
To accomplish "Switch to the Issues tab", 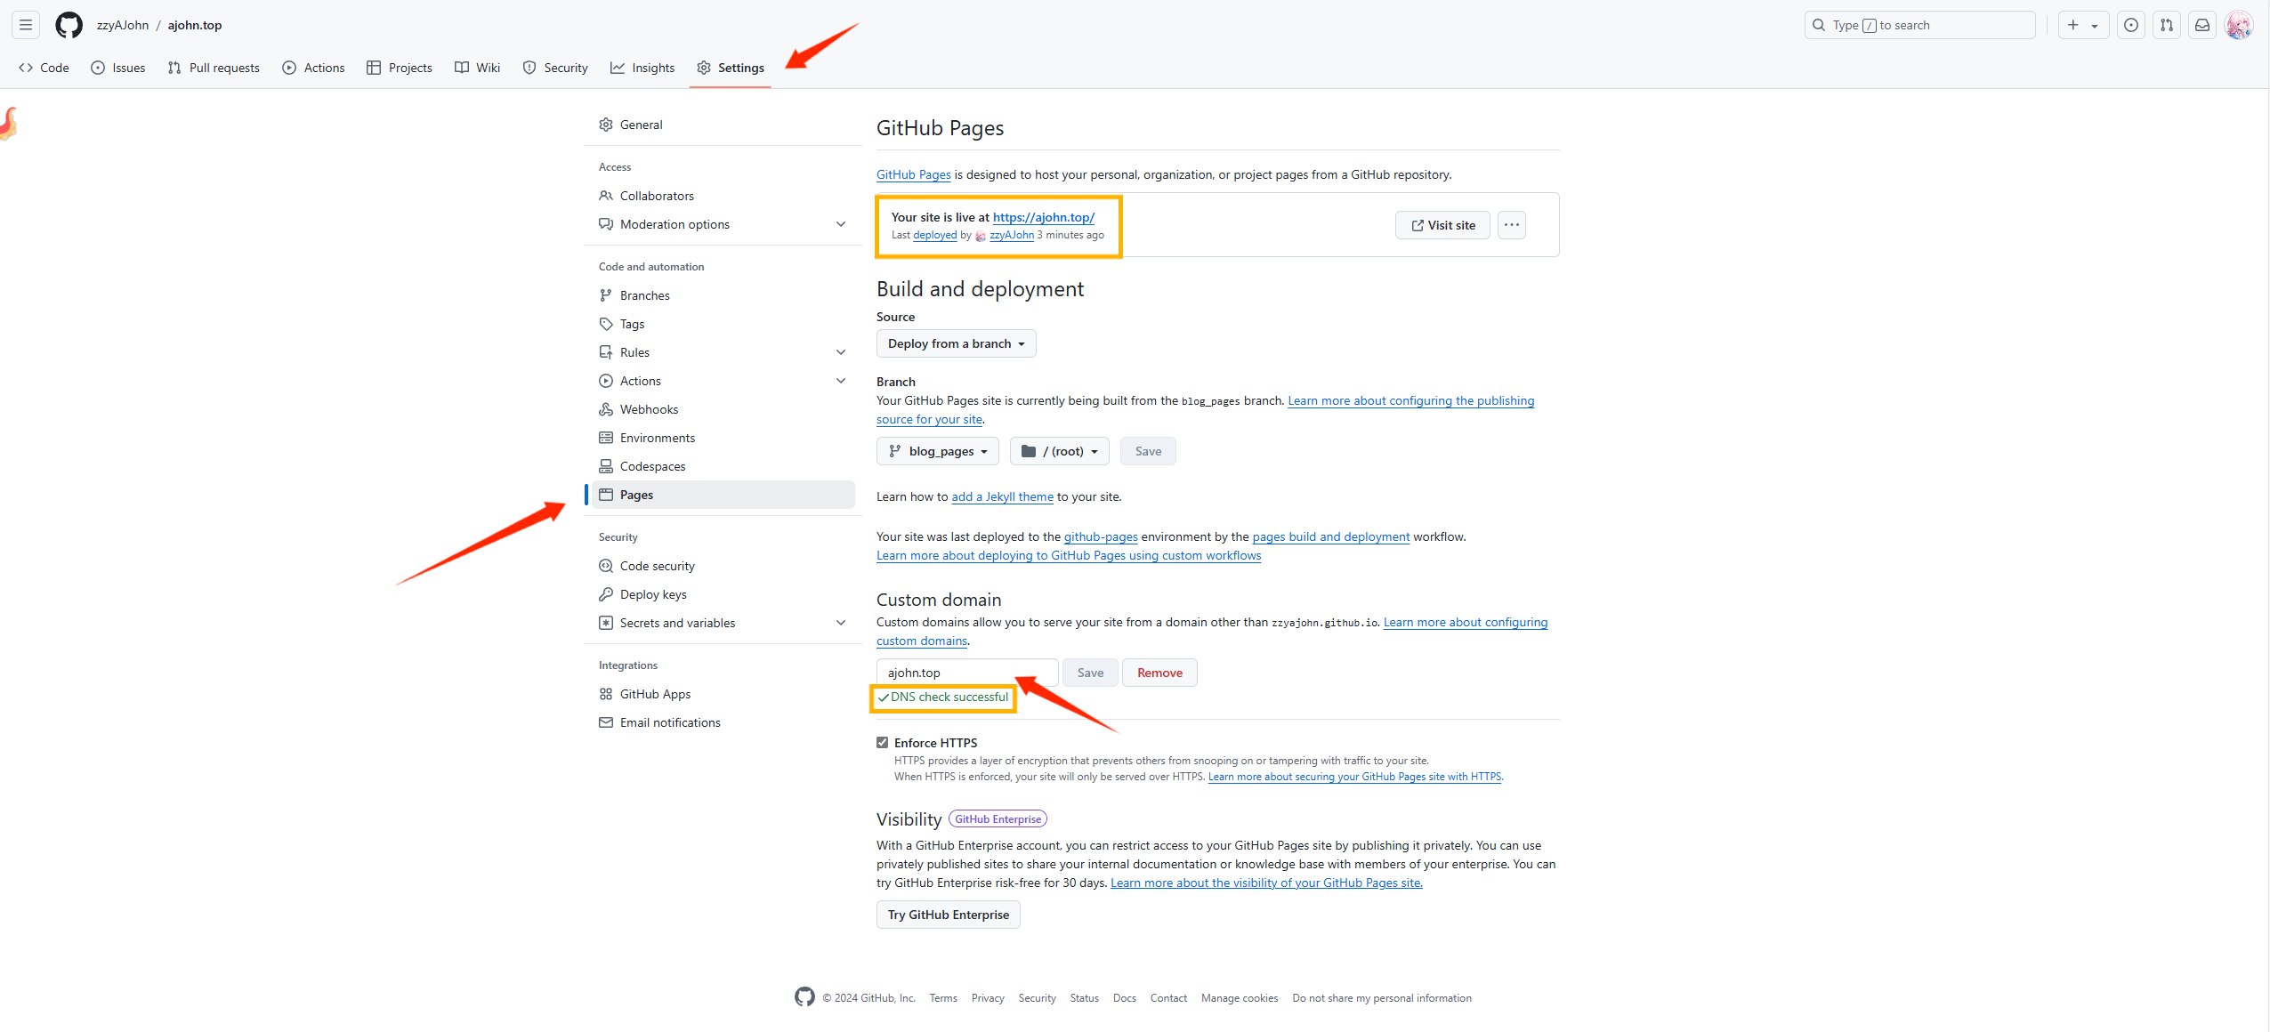I will (x=118, y=68).
